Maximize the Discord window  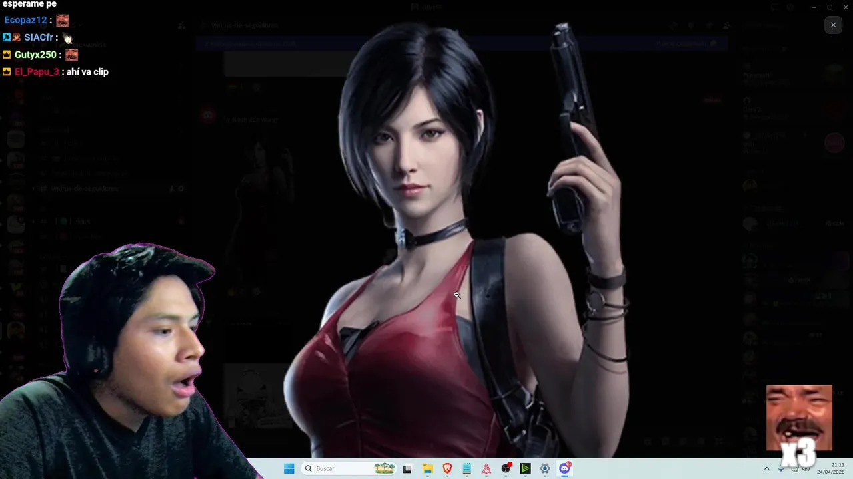(x=830, y=7)
